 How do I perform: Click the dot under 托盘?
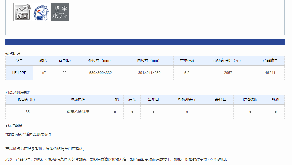coord(276,112)
